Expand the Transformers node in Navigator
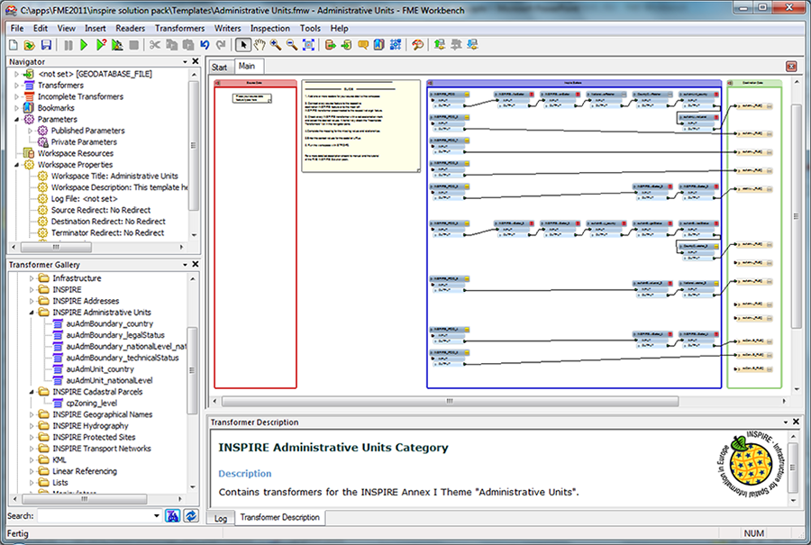This screenshot has height=545, width=811. (x=16, y=86)
